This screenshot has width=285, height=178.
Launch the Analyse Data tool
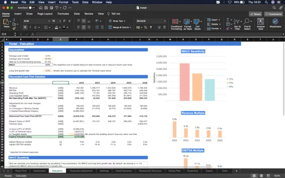[260, 24]
